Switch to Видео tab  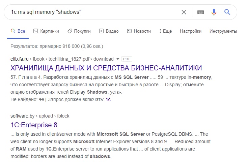pyautogui.click(x=109, y=31)
